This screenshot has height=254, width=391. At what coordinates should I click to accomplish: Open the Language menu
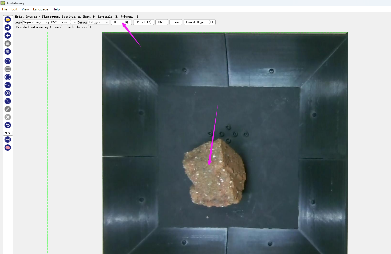coord(41,9)
